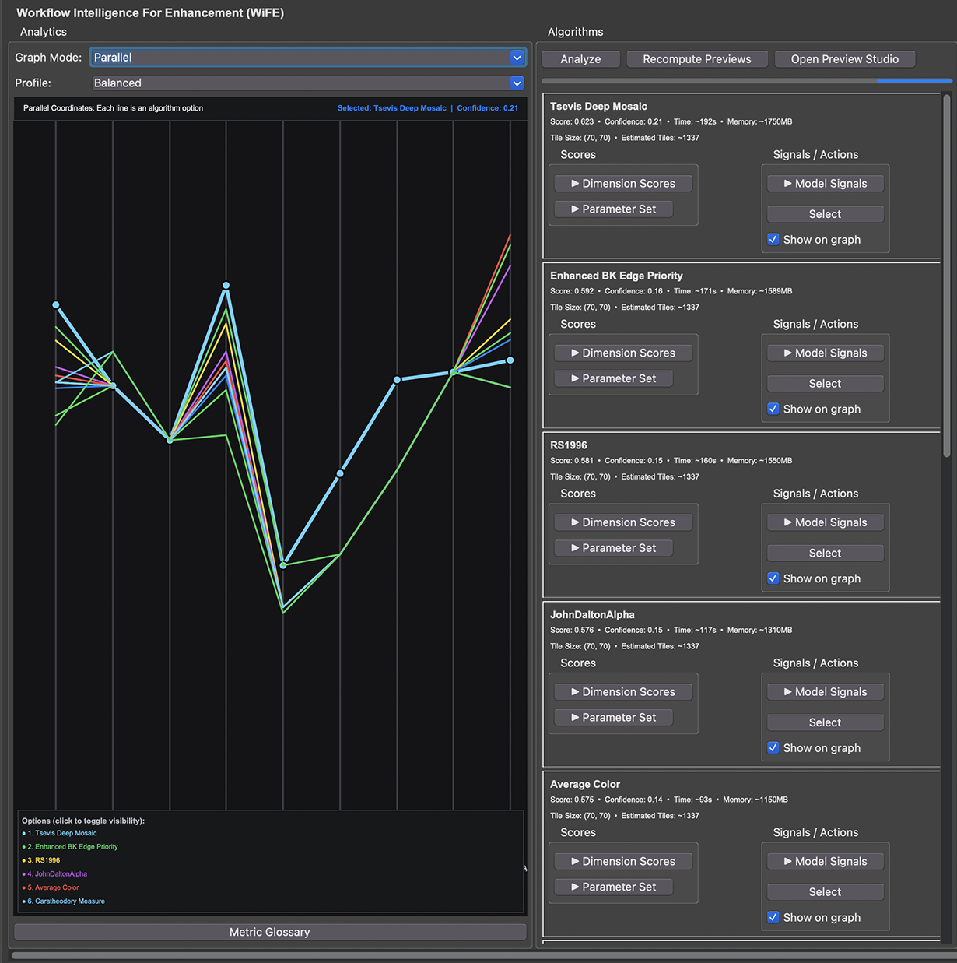The width and height of the screenshot is (957, 963).
Task: Click 'Score: 0.623' stats line text
Action: 572,121
